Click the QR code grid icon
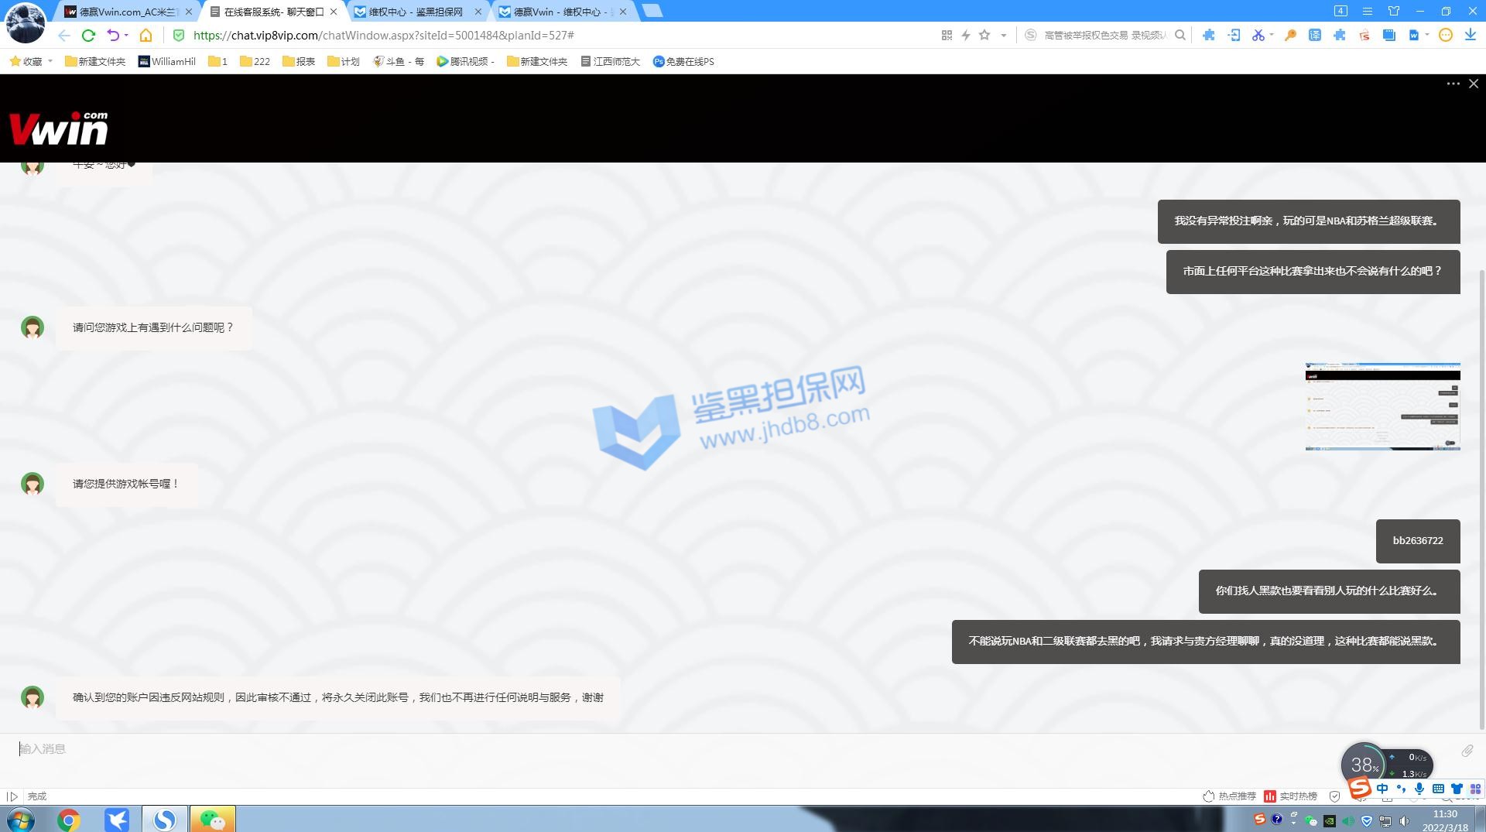 coord(947,35)
